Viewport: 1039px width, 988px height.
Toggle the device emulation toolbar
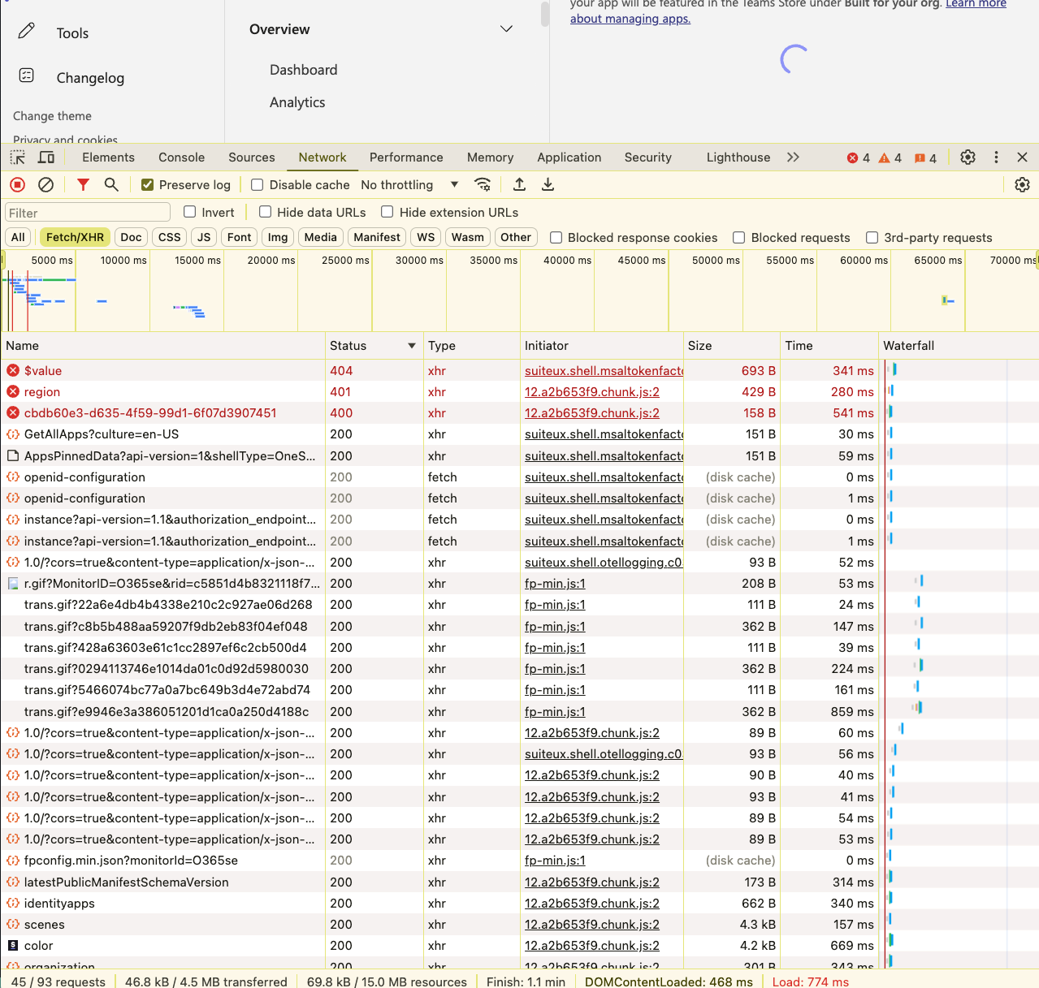click(45, 157)
